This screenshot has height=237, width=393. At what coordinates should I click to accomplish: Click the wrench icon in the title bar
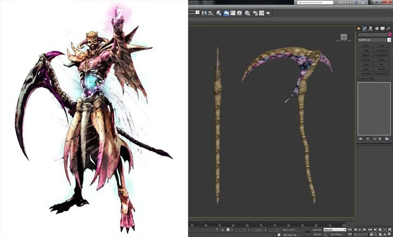341,2
